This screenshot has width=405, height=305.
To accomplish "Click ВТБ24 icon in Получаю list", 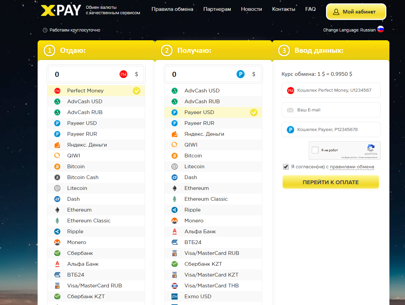I will tap(175, 243).
